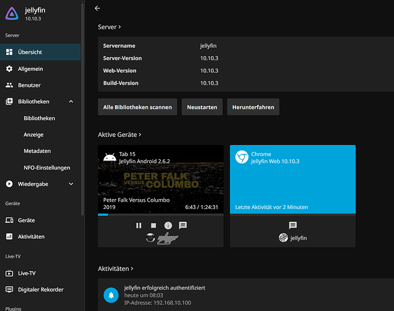This screenshot has width=394, height=311.
Task: Click Alle Bibliotheken scannen button
Action: [x=137, y=107]
